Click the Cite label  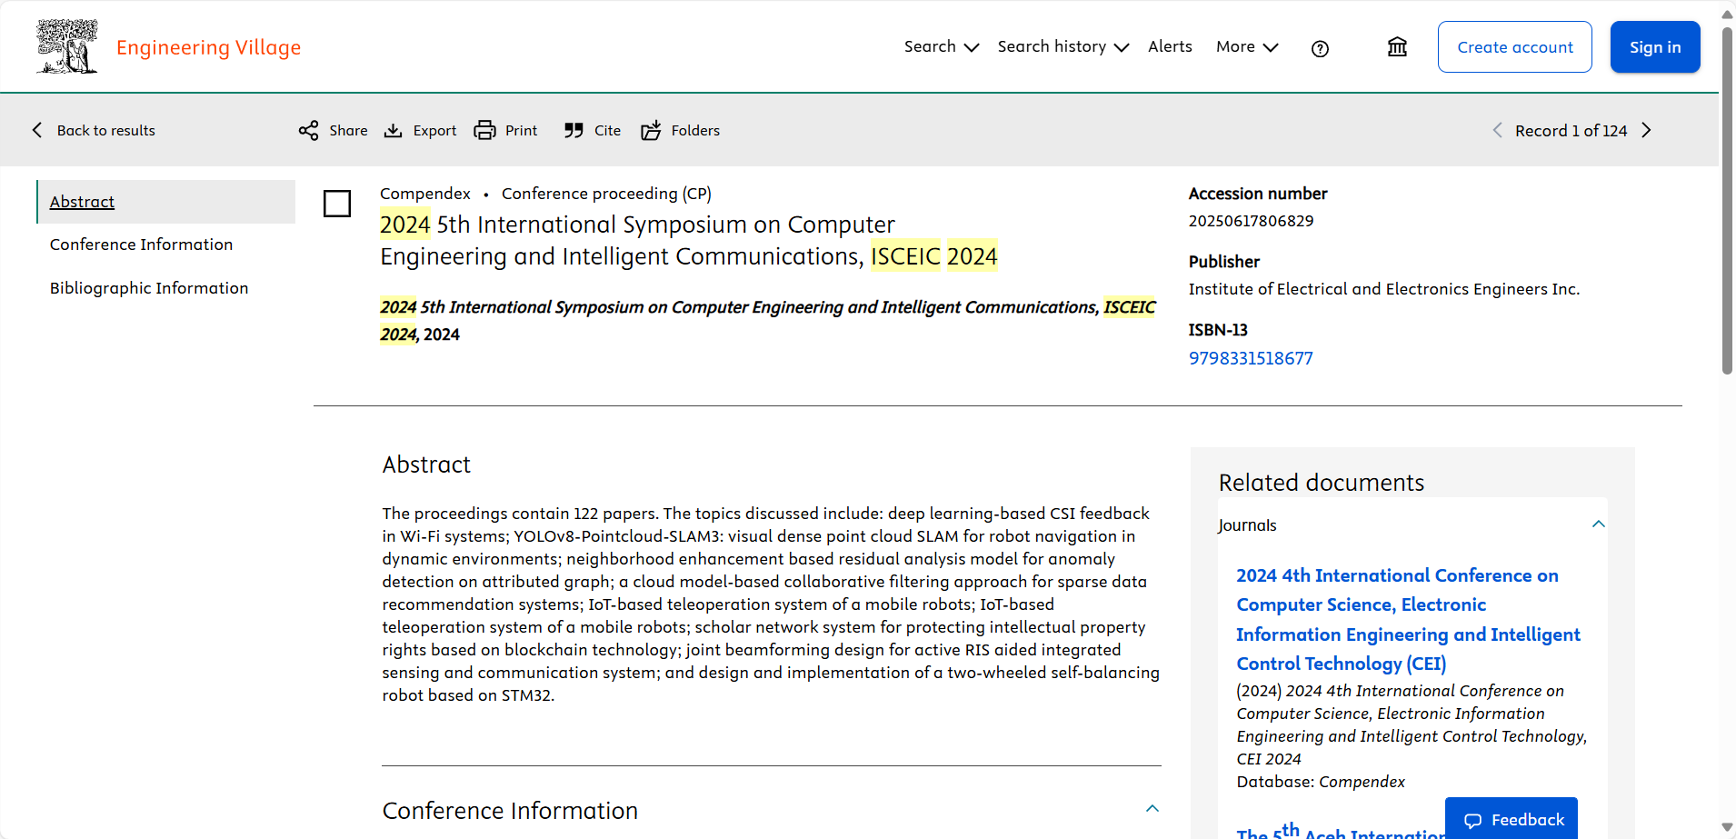point(607,131)
